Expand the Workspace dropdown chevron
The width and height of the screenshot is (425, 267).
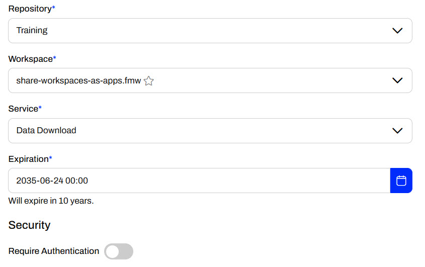(x=397, y=80)
